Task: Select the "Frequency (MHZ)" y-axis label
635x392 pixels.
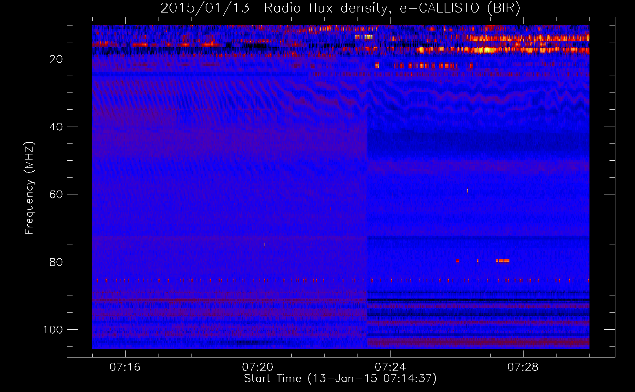Action: point(29,188)
